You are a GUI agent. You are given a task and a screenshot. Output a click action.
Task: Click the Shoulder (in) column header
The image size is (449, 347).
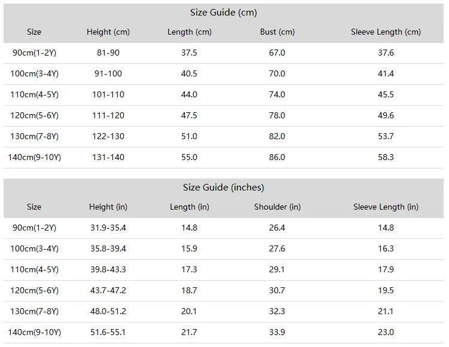(x=277, y=207)
